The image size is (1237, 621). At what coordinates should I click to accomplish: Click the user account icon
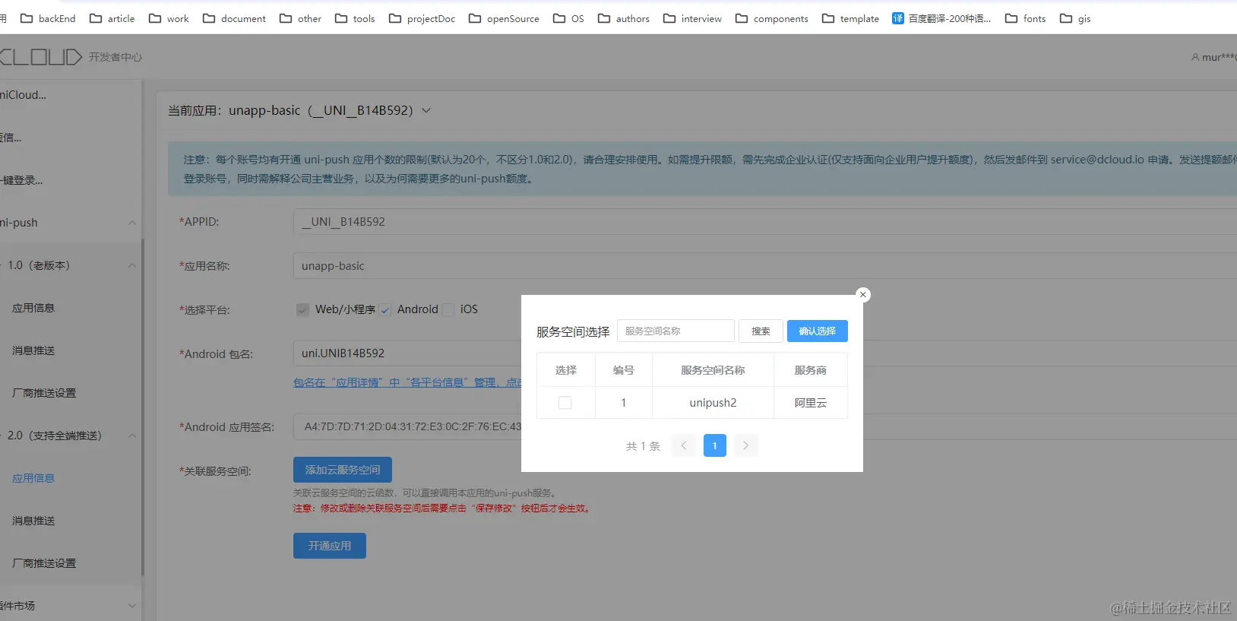[x=1195, y=57]
